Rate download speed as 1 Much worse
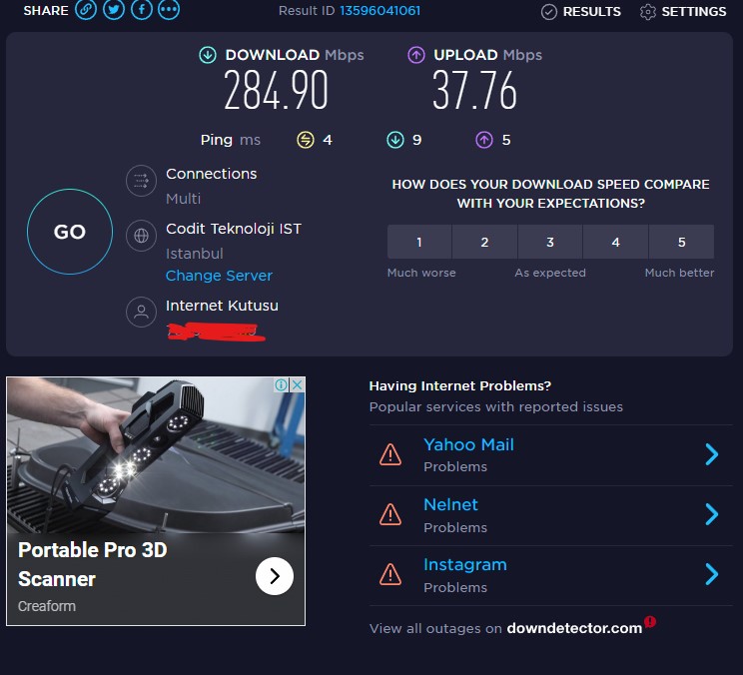 (419, 242)
